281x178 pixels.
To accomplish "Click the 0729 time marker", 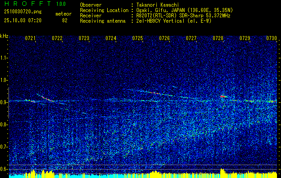I will (x=245, y=38).
